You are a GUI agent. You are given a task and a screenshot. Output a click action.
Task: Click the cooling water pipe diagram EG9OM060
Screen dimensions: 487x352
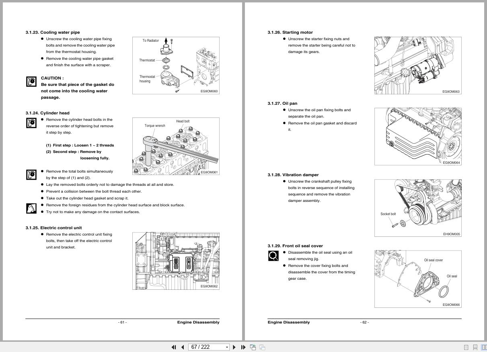(x=176, y=65)
